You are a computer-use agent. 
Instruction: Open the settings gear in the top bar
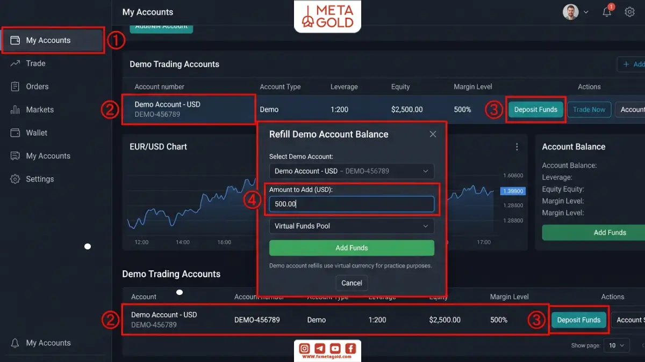629,12
